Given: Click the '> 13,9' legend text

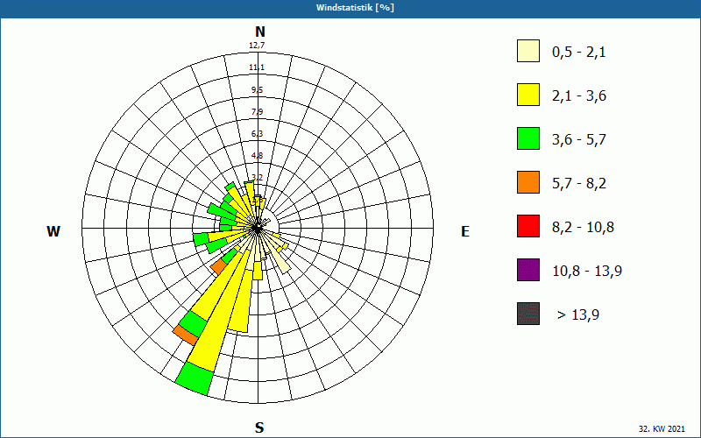Looking at the screenshot, I should (578, 315).
